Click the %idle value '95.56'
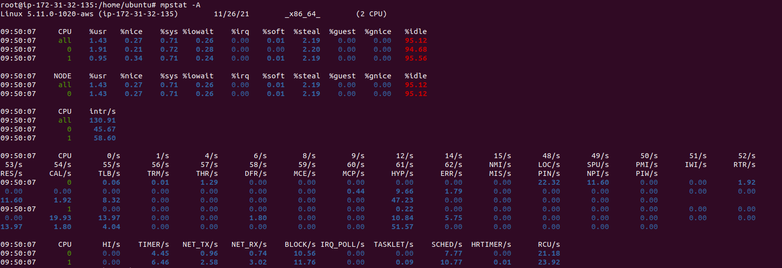782x268 pixels. click(416, 58)
